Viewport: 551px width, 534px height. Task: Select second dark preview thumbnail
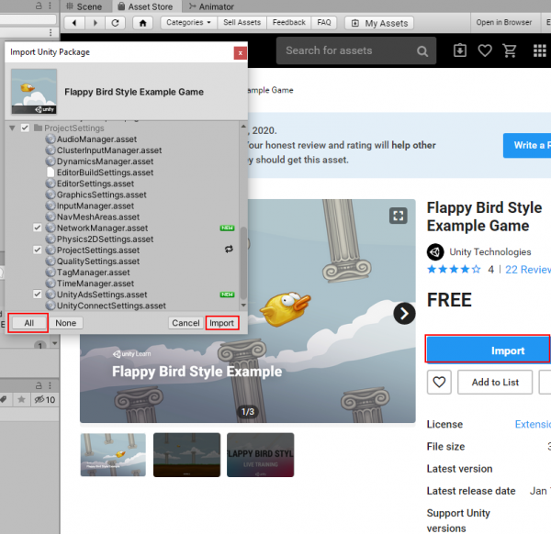coord(186,455)
